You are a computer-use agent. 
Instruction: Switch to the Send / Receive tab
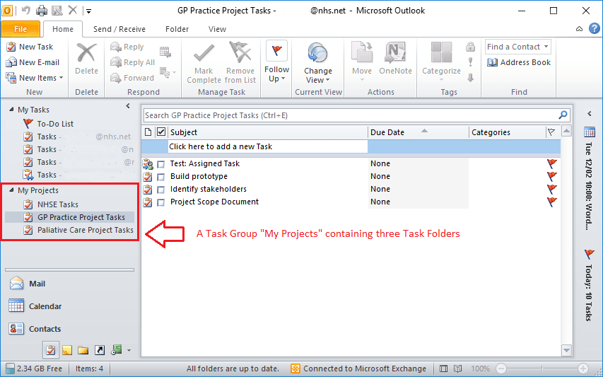coord(119,29)
